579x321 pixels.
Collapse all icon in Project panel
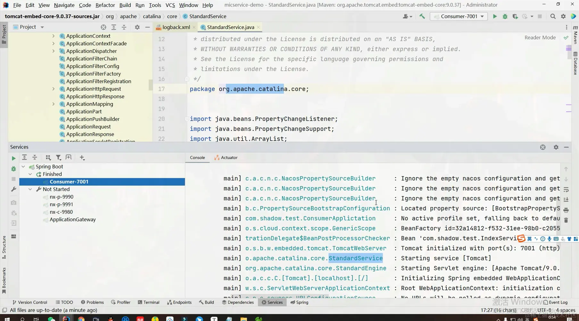pos(124,27)
